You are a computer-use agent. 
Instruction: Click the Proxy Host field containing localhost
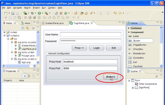tap(90, 62)
